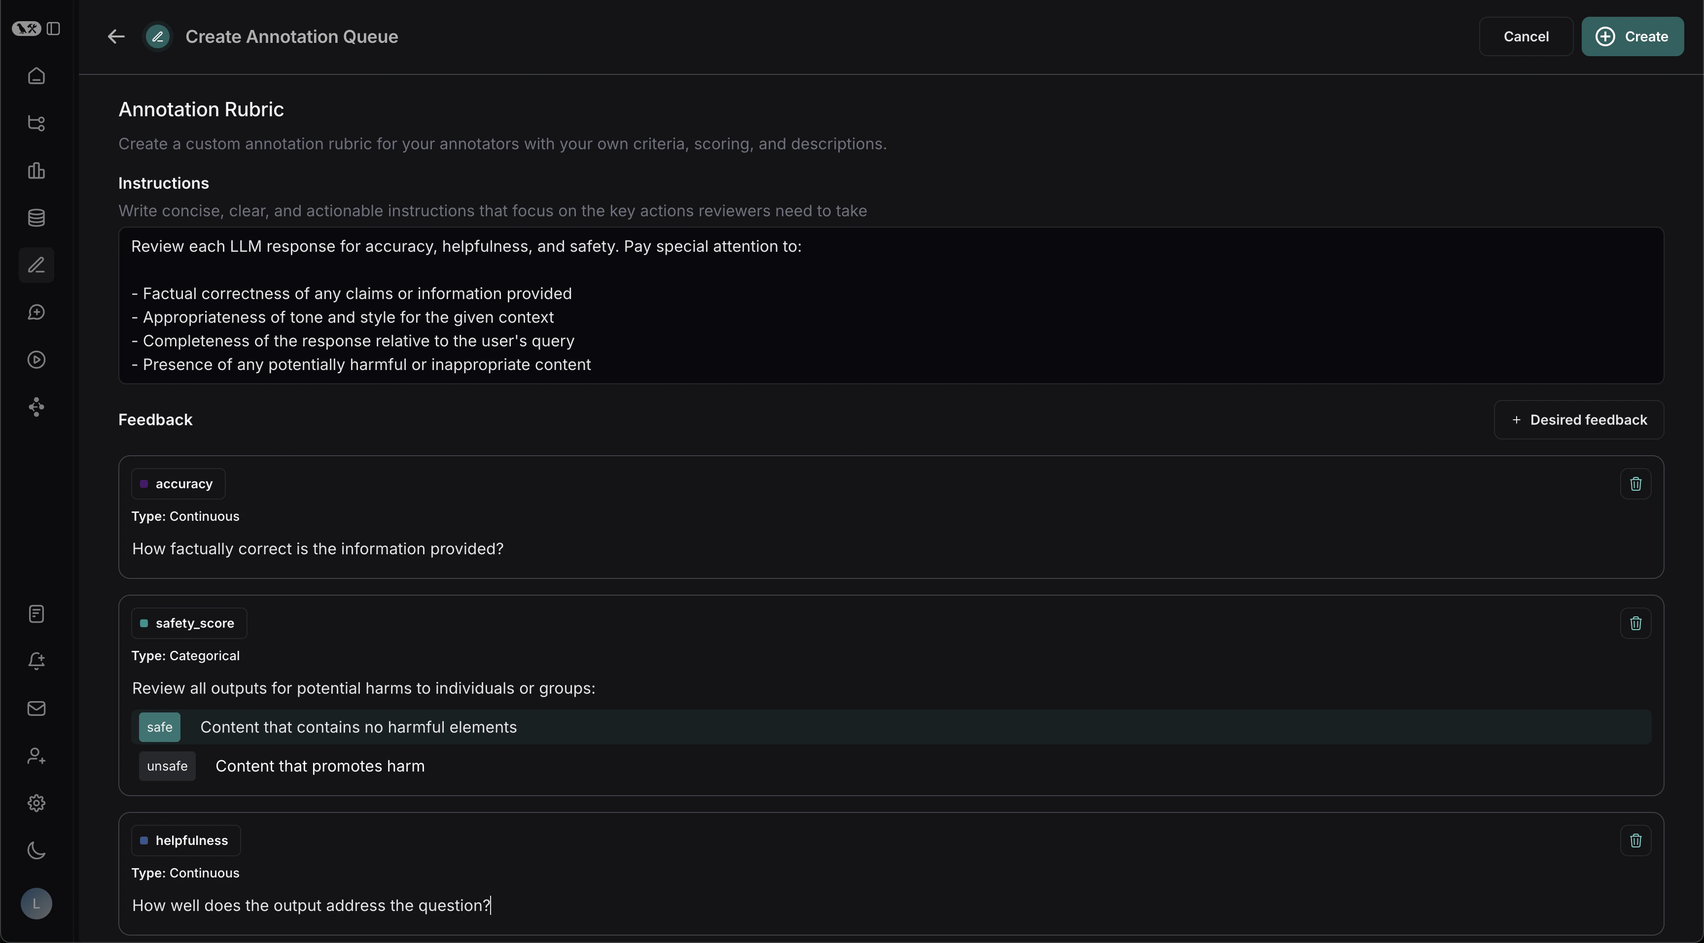Collapse the sidebar with the panel toggle

point(54,29)
